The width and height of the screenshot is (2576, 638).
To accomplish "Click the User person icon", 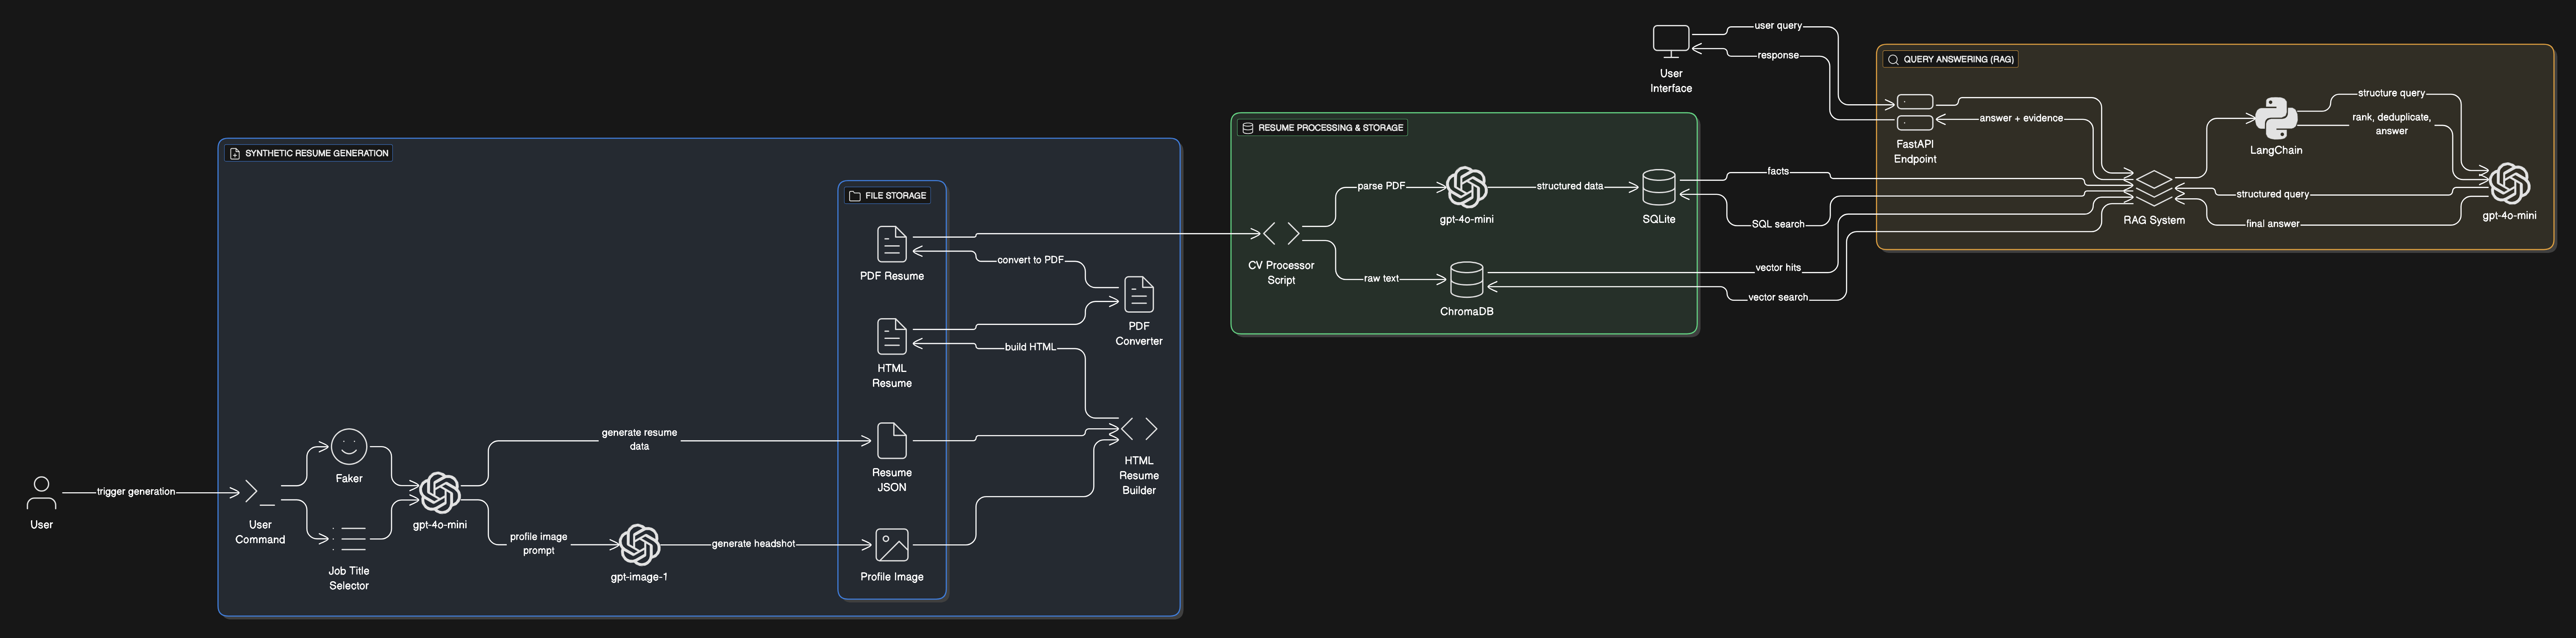I will [x=41, y=493].
